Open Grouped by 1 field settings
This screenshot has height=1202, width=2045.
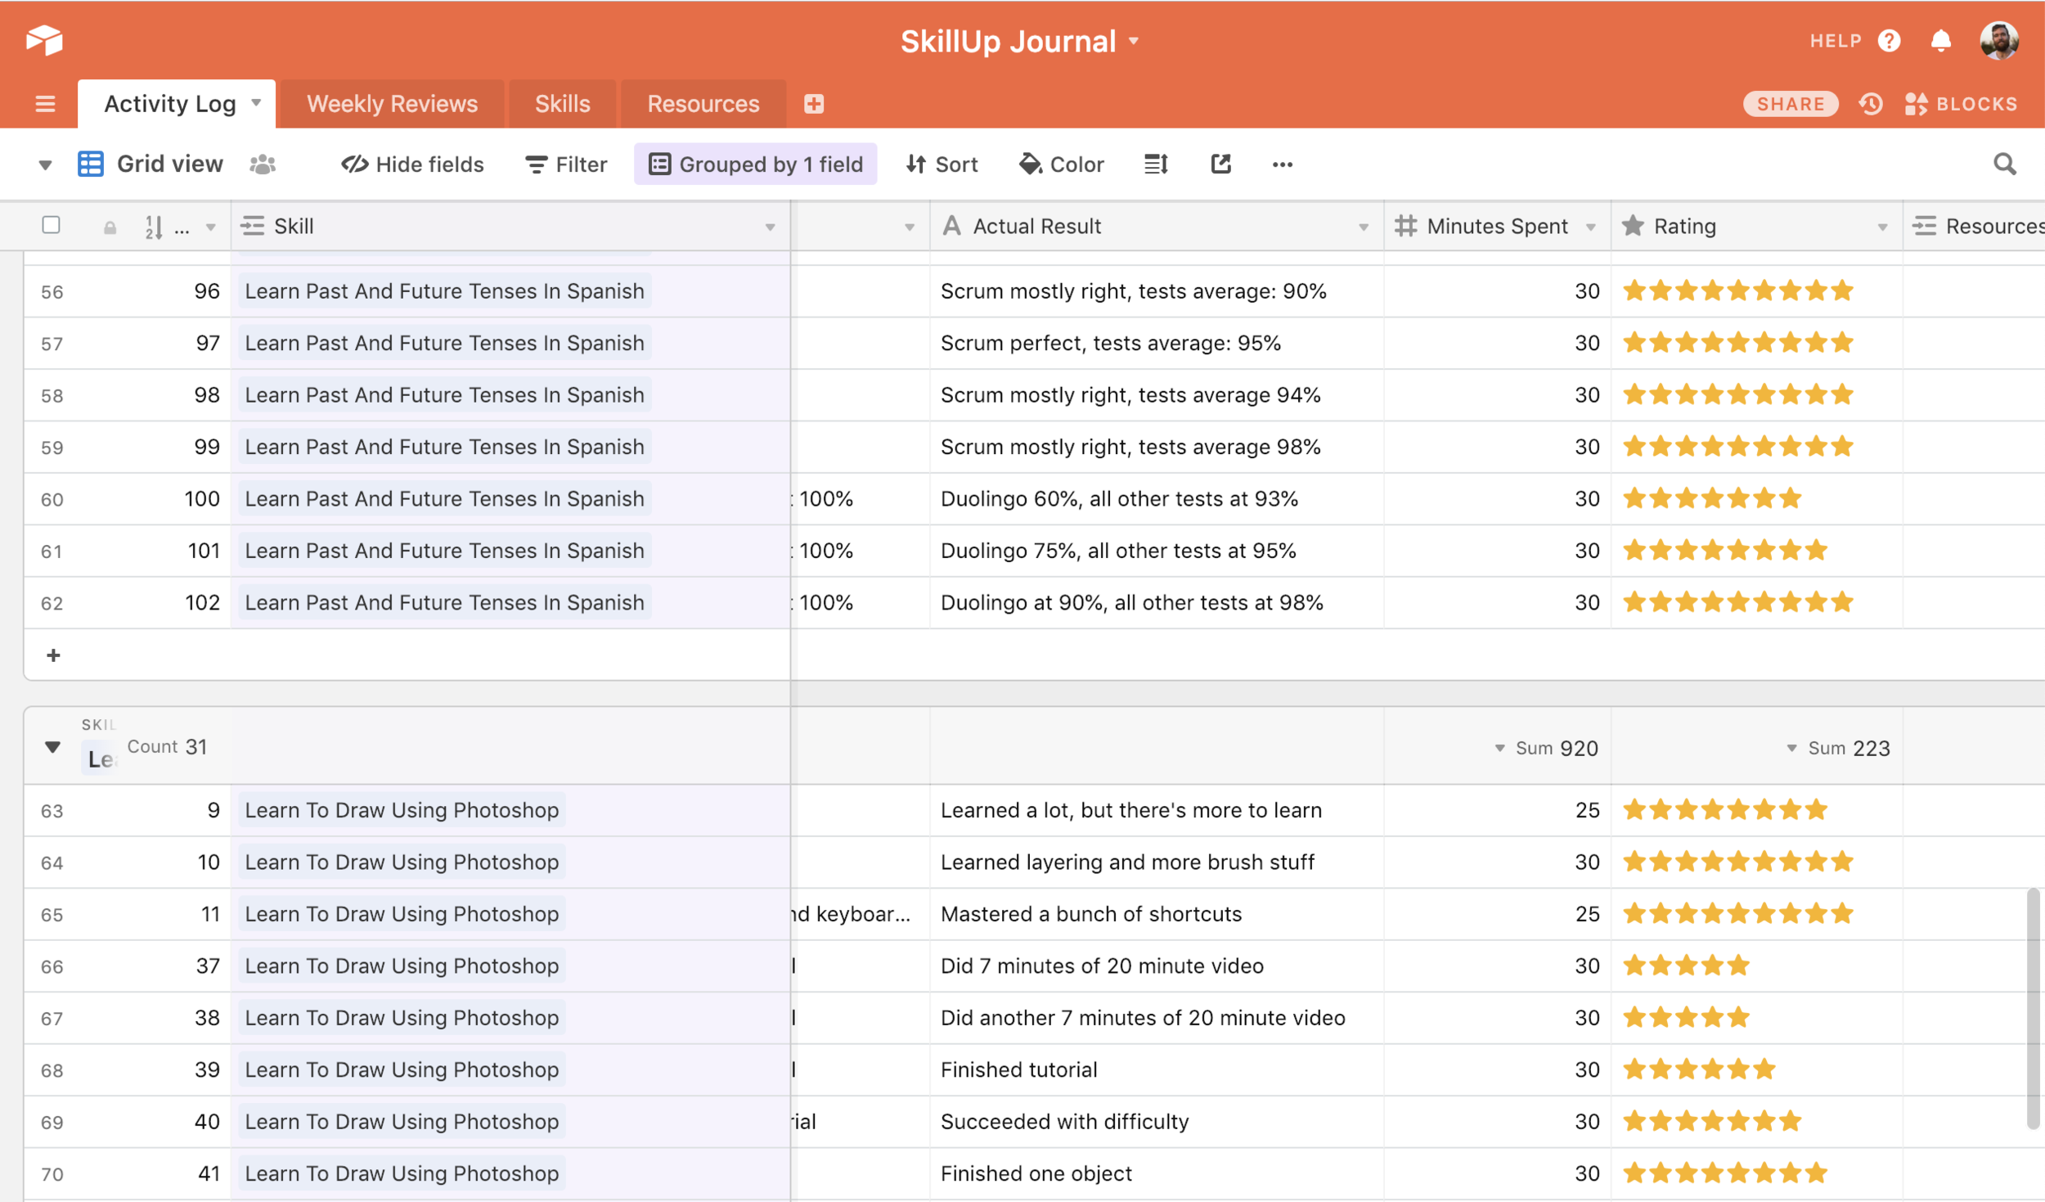755,164
